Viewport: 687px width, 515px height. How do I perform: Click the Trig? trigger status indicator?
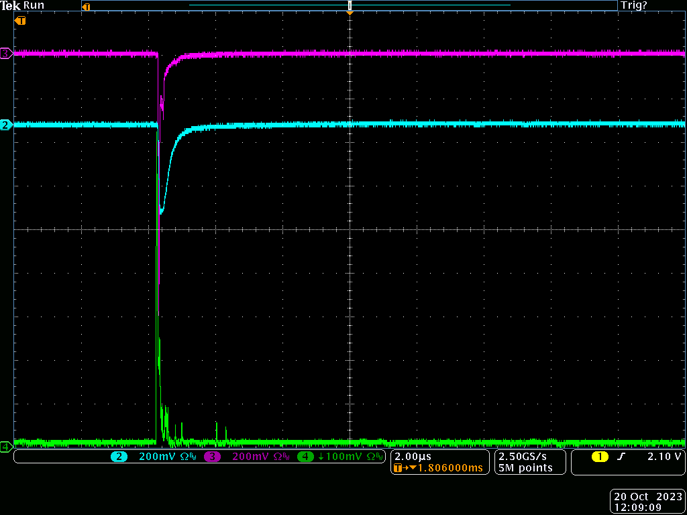634,5
